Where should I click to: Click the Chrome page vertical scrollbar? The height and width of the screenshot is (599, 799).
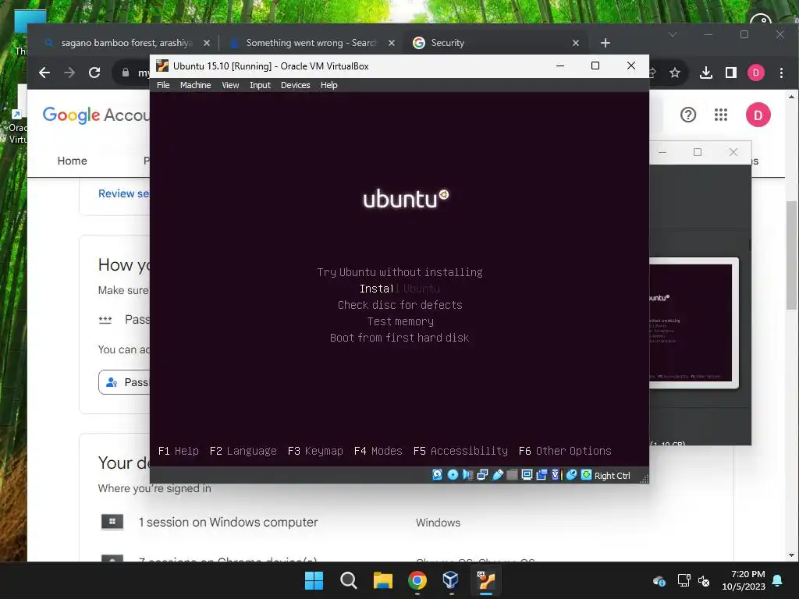(x=791, y=256)
